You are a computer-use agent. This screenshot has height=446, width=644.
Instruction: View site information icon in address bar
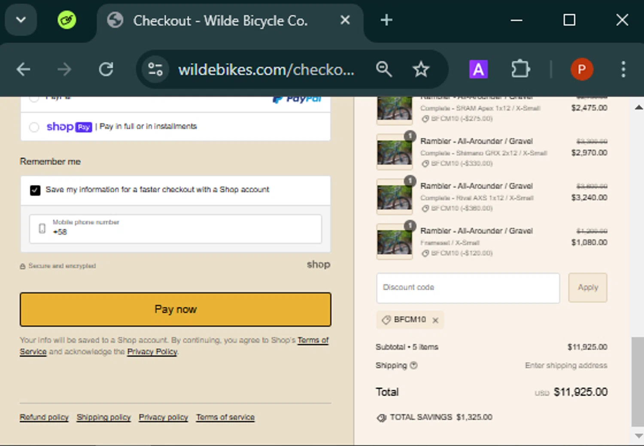[155, 69]
